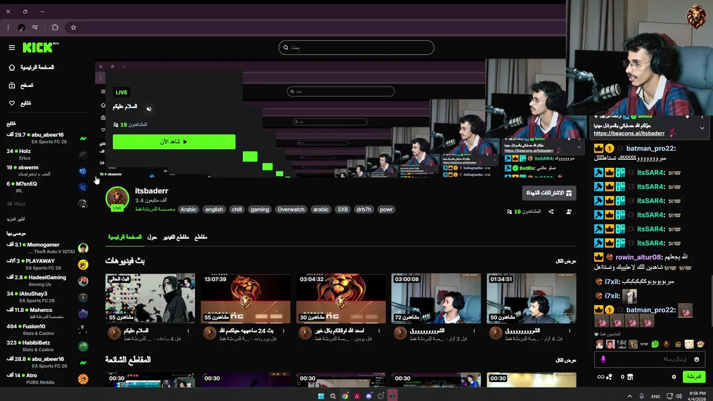Open options menu of 03:04:32 video
Viewport: 713px width, 401px height.
(x=379, y=331)
